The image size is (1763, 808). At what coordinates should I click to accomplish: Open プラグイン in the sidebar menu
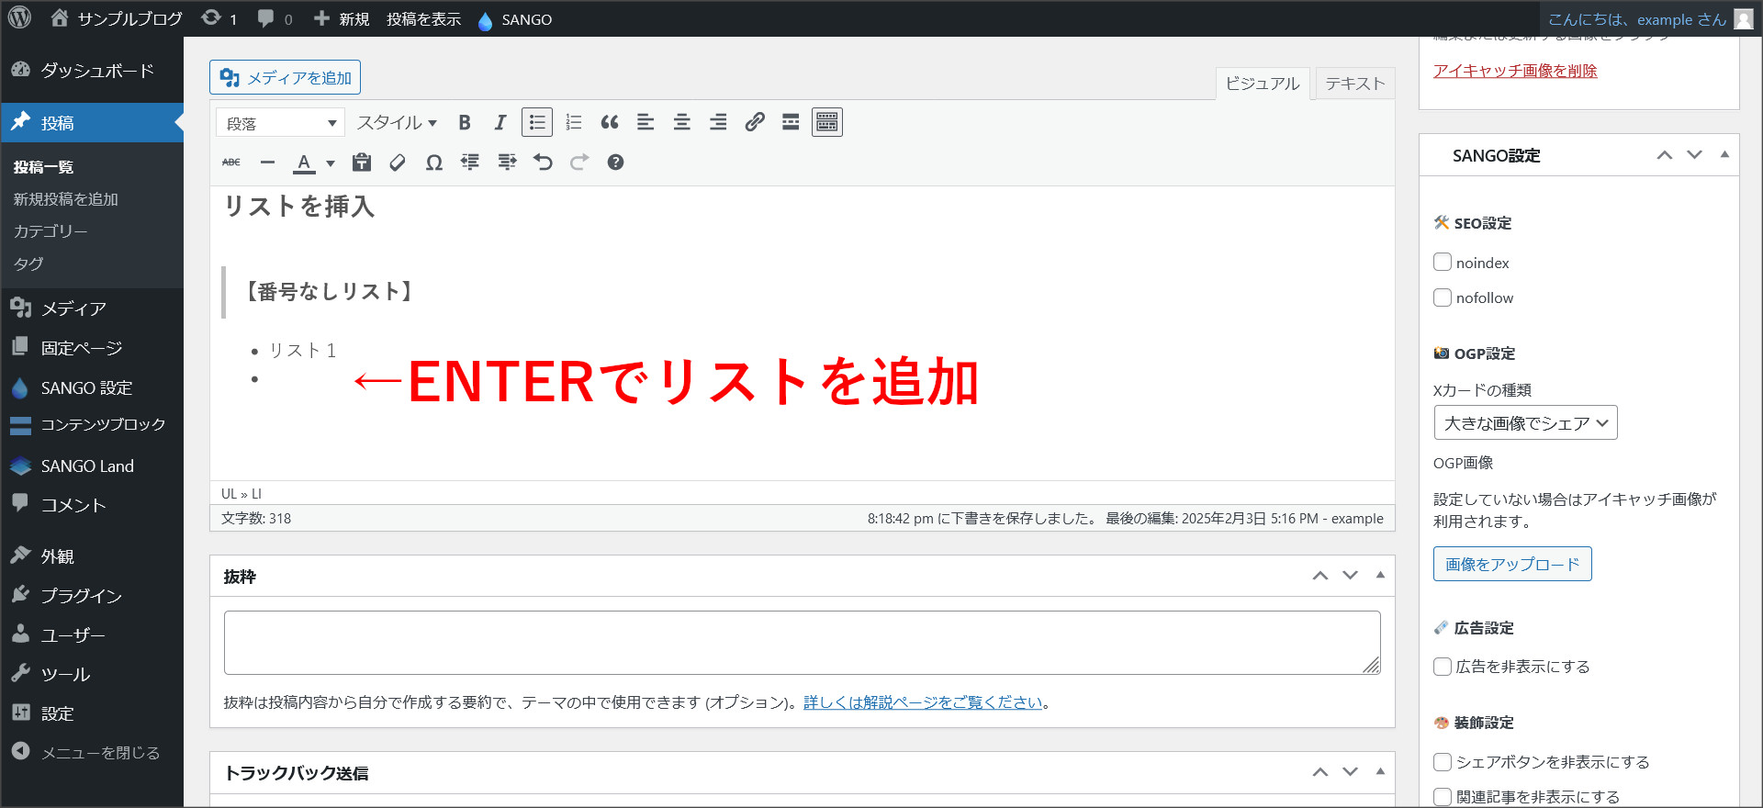(81, 596)
